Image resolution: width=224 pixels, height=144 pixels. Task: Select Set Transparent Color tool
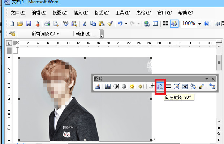point(202,86)
